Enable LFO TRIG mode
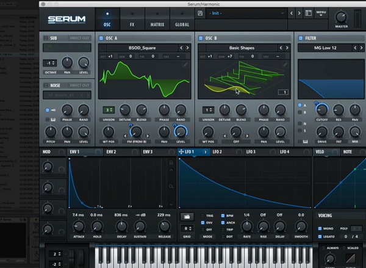The width and height of the screenshot is (366, 268). 203,215
